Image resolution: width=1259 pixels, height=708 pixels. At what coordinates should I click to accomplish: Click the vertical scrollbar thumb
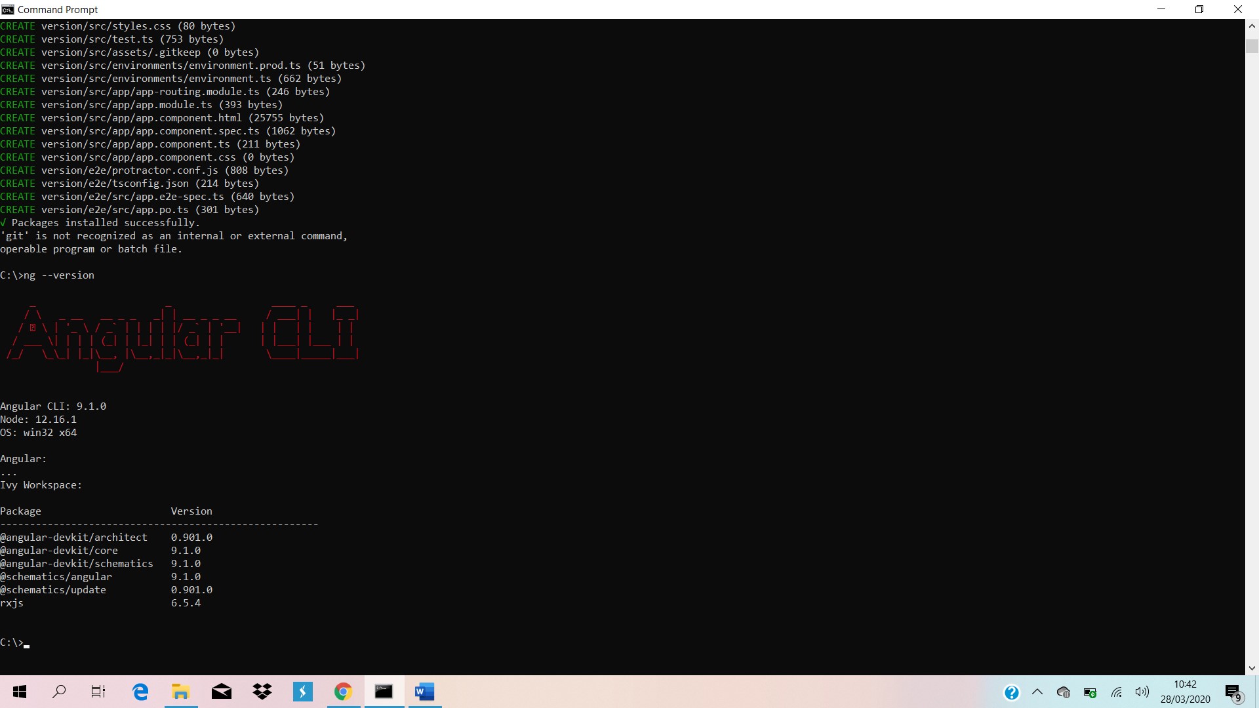point(1252,46)
